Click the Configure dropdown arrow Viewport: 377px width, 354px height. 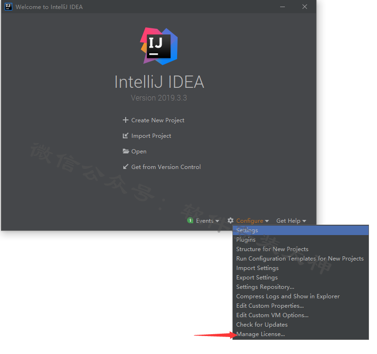(266, 221)
